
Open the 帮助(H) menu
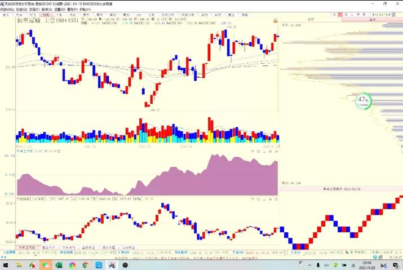[85, 9]
